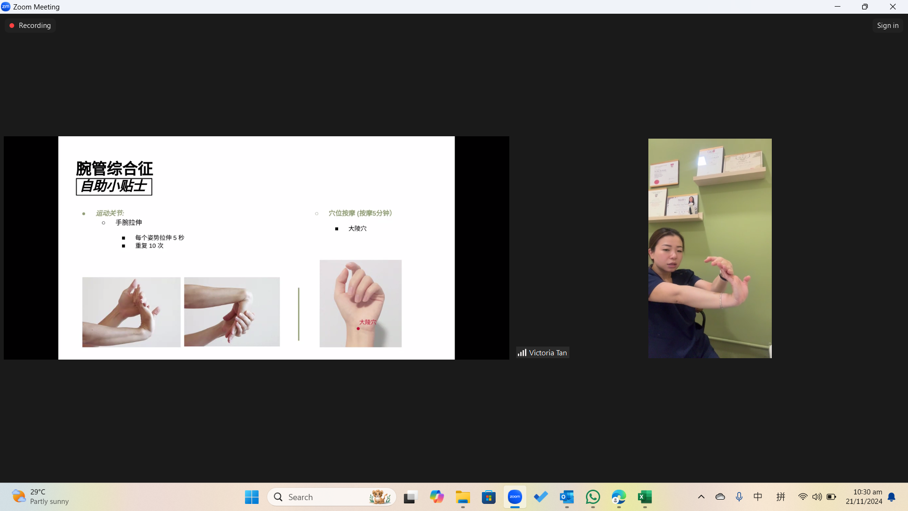Open the Microsoft Store icon
Screen dimensions: 908x511
pos(489,497)
